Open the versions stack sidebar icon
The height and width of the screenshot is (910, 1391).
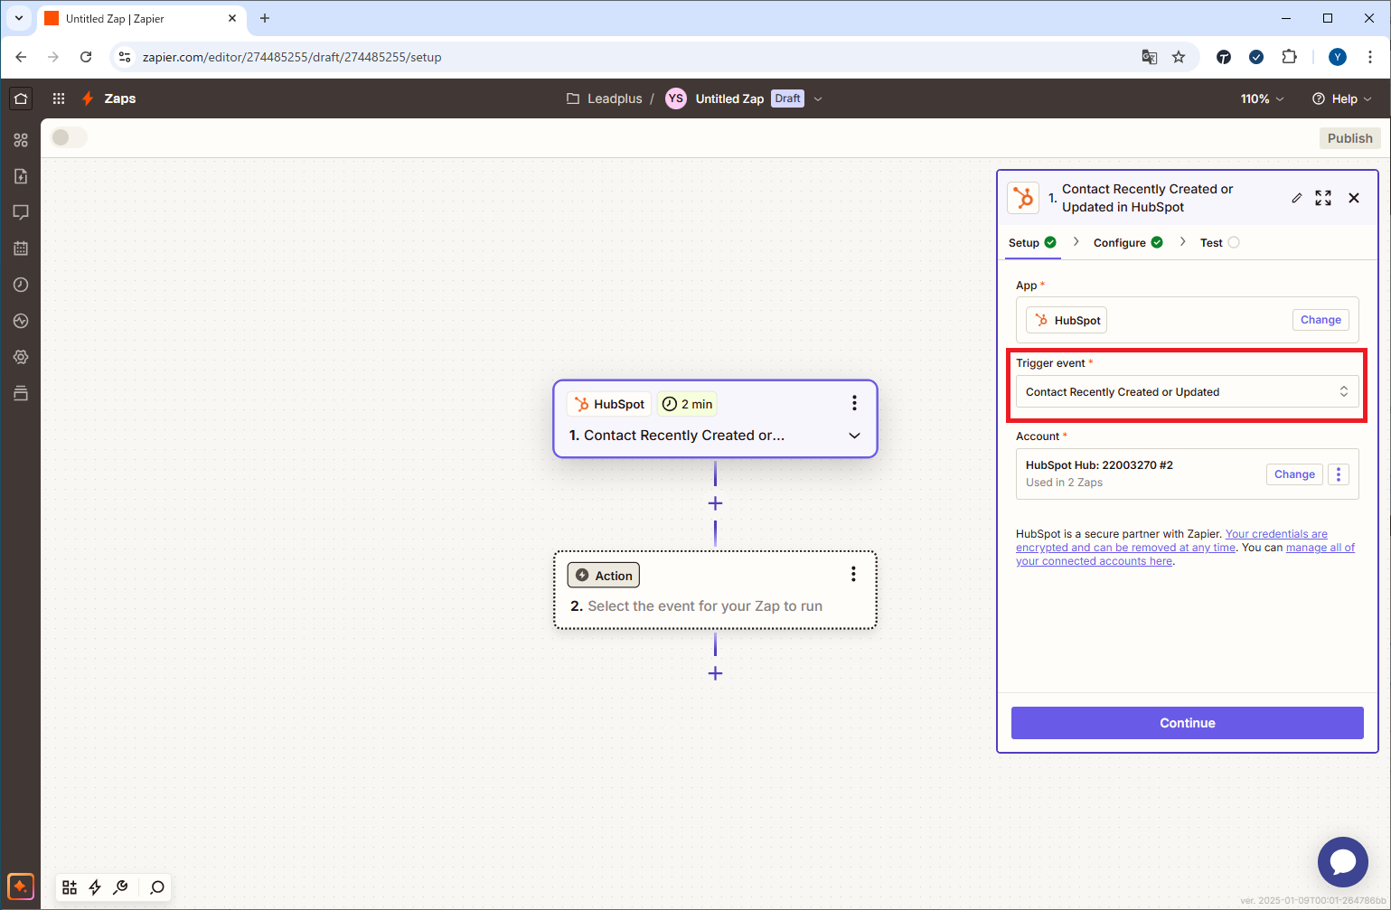[x=21, y=393]
